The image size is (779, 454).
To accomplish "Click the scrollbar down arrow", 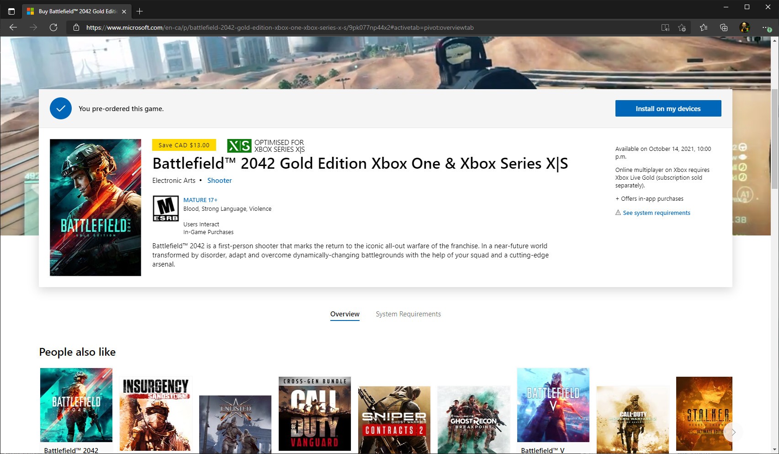I will pos(774,449).
